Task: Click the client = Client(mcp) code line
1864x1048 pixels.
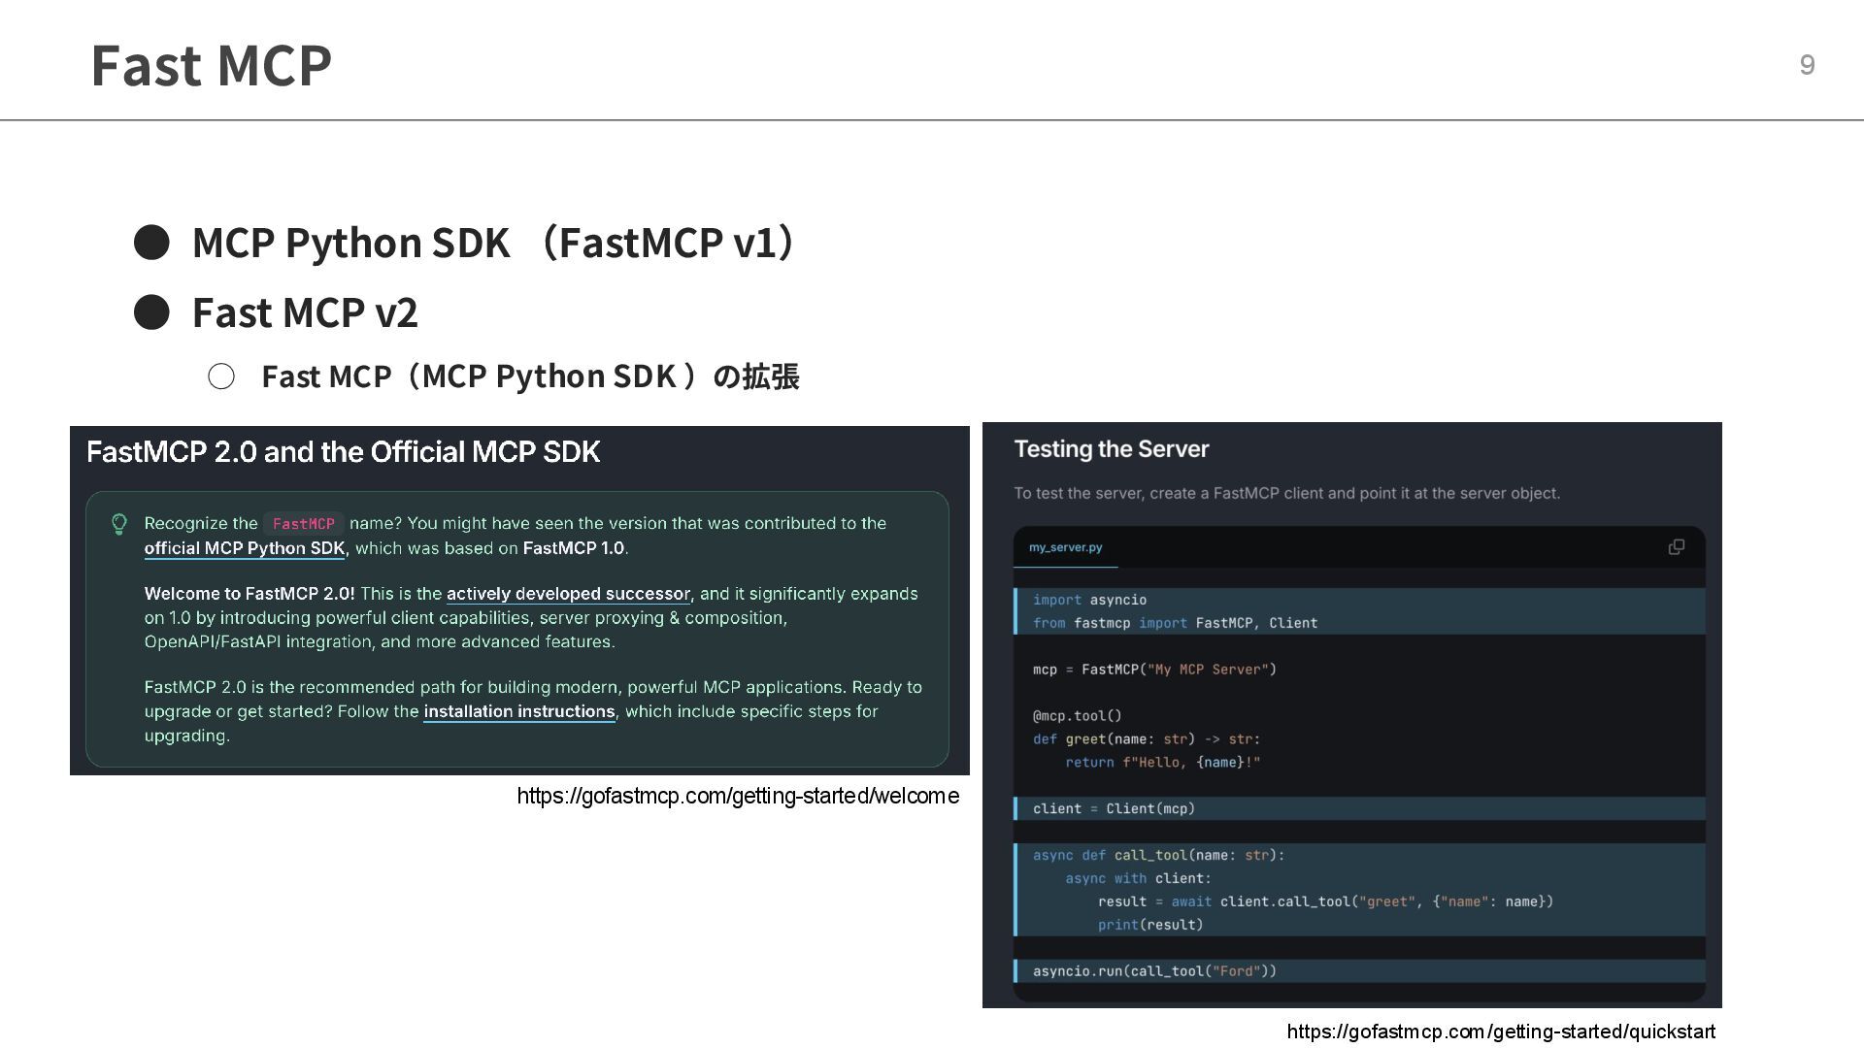Action: [x=1114, y=808]
